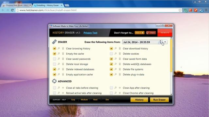Open a new Chrome tab

[x=67, y=5]
